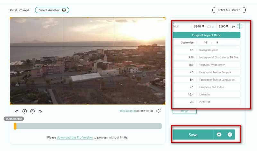Screen dimensions: 257x151
Task: Click the rewind playback icon
Action: 17,111
